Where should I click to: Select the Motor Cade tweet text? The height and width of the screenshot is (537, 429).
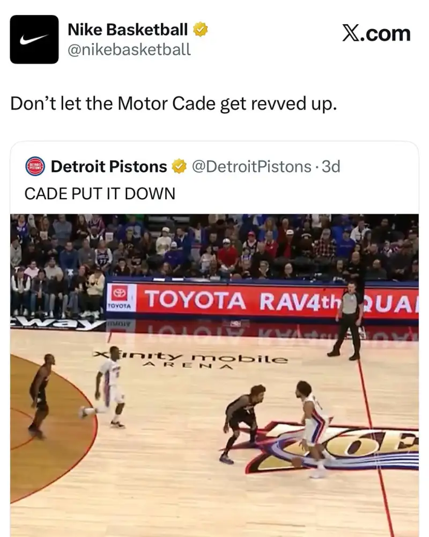point(173,104)
